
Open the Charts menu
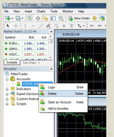coord(41,11)
